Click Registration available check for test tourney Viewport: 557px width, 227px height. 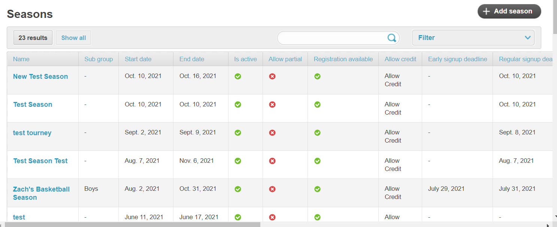click(x=317, y=133)
